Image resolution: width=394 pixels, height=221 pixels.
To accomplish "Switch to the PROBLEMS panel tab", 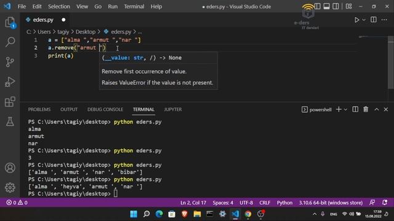I will (39, 109).
